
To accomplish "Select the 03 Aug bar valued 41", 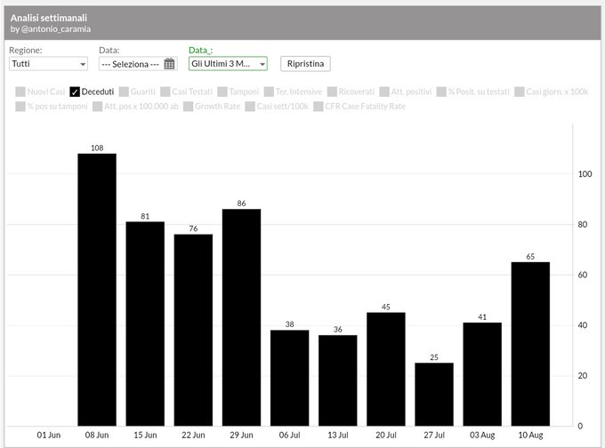I will click(x=482, y=374).
